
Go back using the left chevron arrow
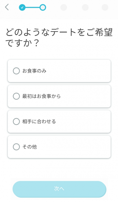pos(7,7)
